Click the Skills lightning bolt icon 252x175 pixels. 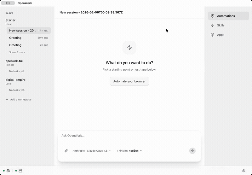point(213,25)
